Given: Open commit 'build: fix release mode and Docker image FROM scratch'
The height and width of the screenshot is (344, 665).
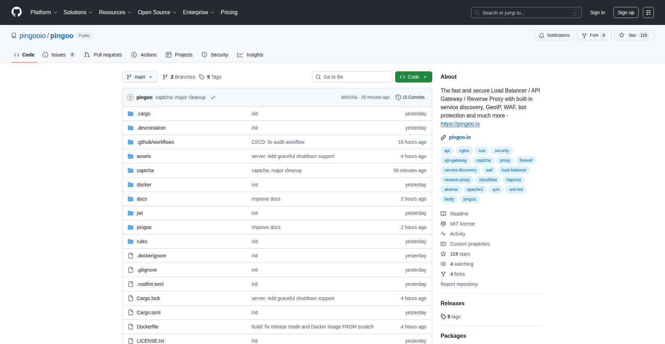Looking at the screenshot, I should (x=312, y=327).
